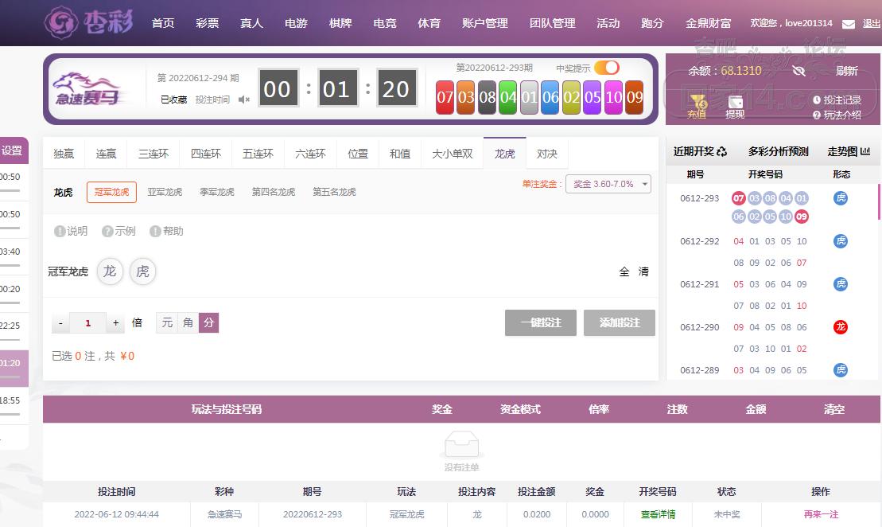Hide balance with the eye icon
882x527 pixels.
[799, 71]
